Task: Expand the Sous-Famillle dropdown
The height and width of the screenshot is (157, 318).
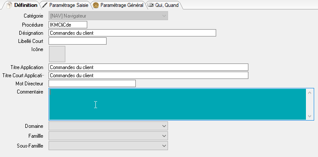Action: click(108, 146)
